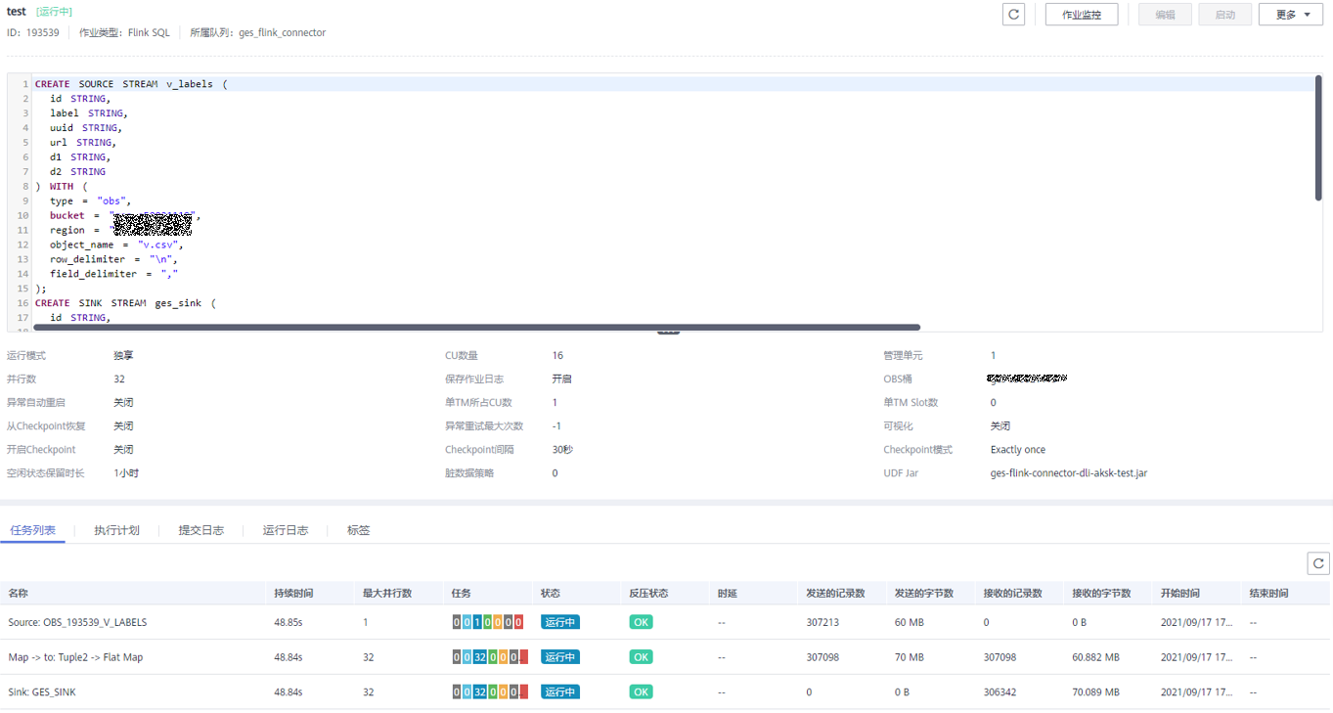Screen dimensions: 1333x713
Task: Open the 作业监控 job monitoring page
Action: point(1082,15)
